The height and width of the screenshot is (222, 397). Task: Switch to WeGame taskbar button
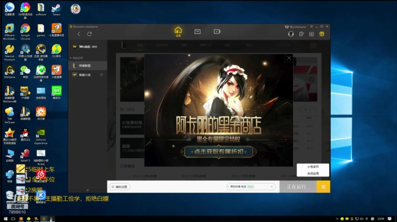44,219
